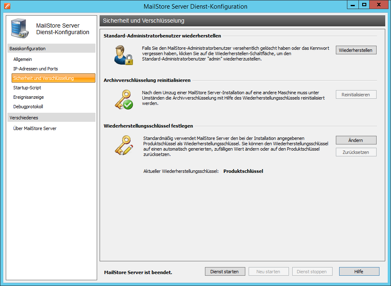Open Über MailStore Server page
391x286 pixels.
[35, 128]
